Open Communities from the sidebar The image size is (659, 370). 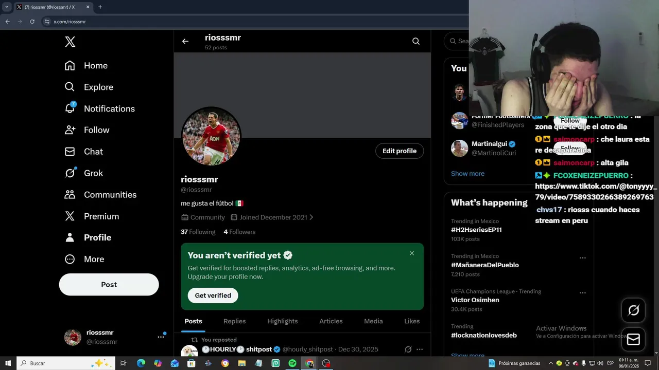click(100, 195)
